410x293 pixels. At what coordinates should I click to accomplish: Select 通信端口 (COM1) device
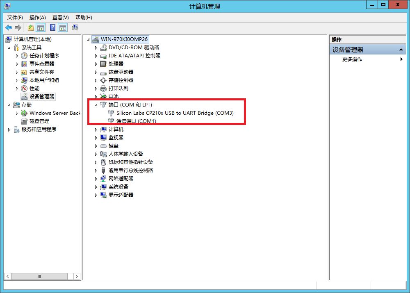pyautogui.click(x=136, y=121)
